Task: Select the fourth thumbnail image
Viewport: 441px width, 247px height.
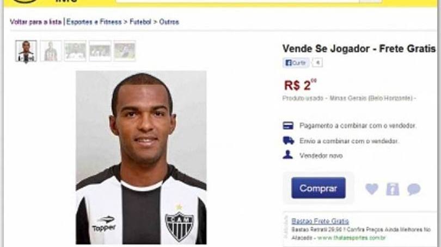Action: pos(100,51)
